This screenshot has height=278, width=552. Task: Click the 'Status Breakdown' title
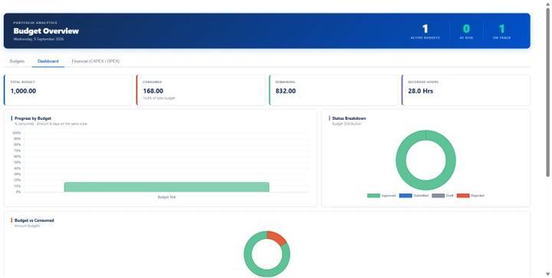tap(349, 118)
